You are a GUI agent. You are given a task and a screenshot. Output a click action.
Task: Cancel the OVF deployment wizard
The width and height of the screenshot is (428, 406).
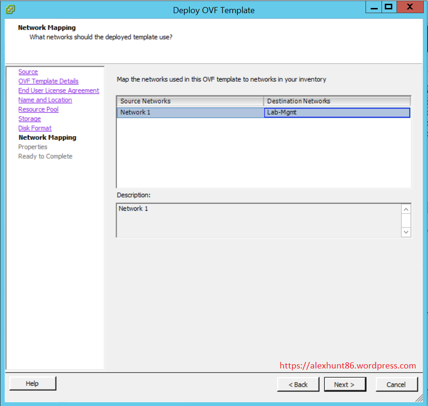tap(396, 384)
